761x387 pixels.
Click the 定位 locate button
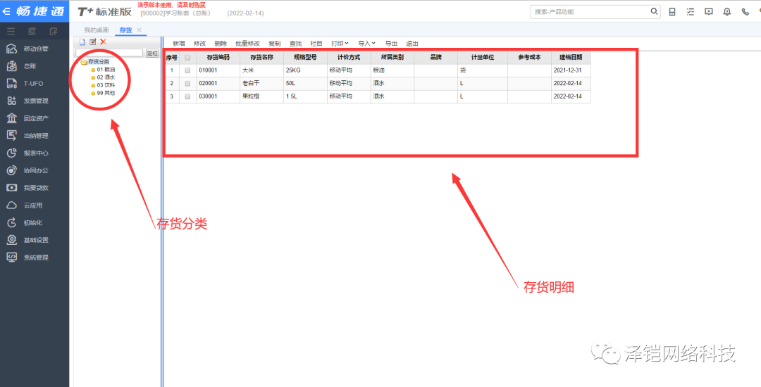pyautogui.click(x=152, y=53)
